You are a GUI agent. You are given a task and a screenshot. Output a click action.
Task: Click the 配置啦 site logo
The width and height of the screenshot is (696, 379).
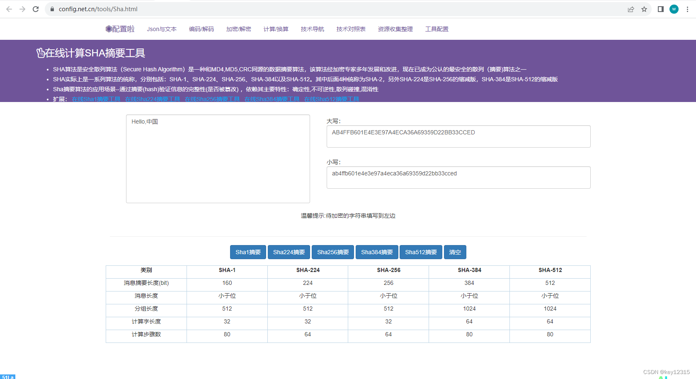click(x=120, y=29)
